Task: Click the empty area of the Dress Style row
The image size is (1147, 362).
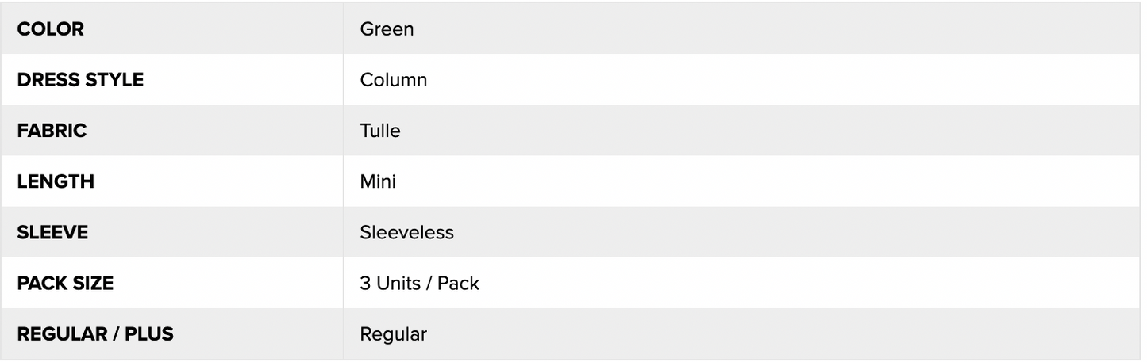Action: coord(786,80)
